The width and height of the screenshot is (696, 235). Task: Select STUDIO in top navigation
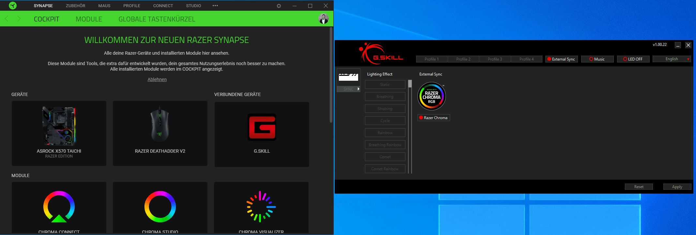click(x=193, y=6)
